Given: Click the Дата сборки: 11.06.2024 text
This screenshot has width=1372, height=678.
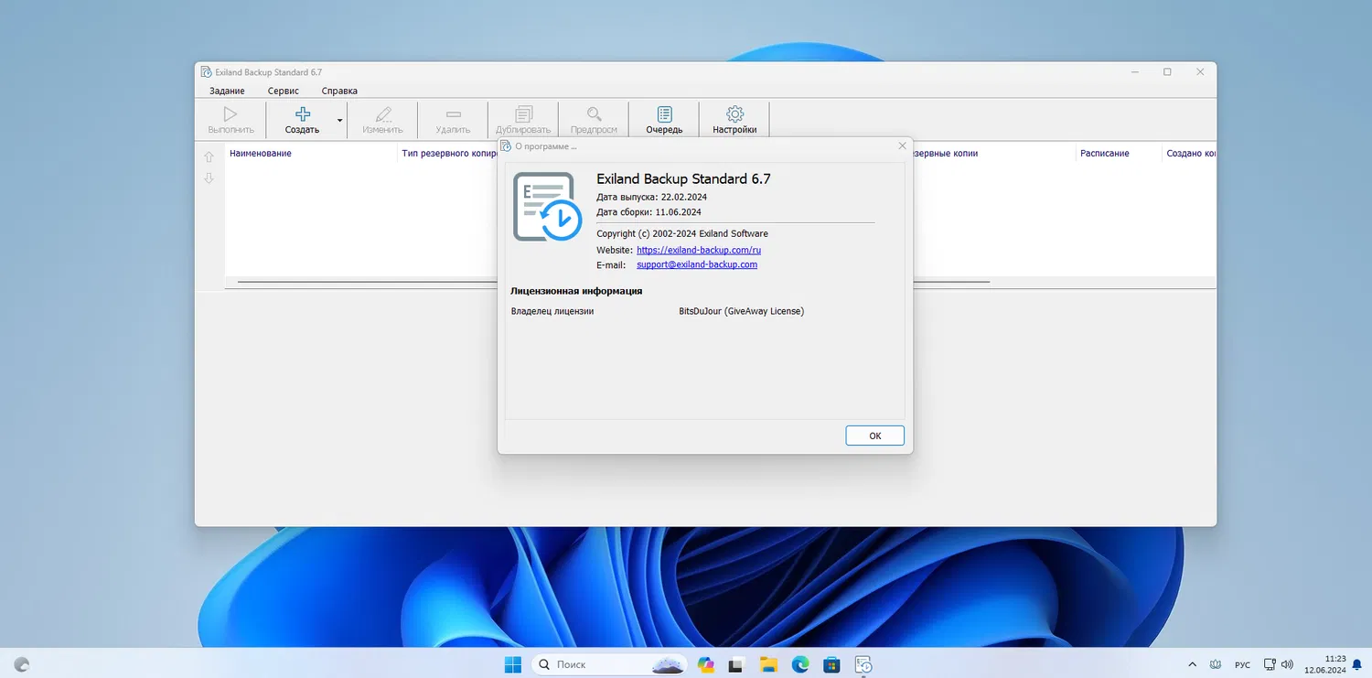Looking at the screenshot, I should click(648, 211).
